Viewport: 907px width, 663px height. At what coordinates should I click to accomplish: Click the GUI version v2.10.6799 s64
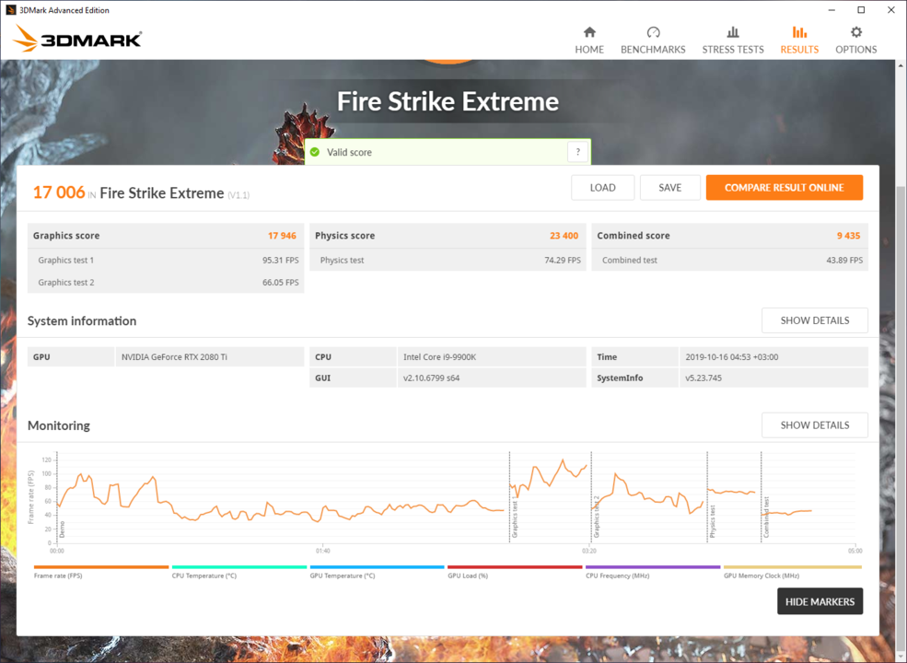(x=432, y=378)
